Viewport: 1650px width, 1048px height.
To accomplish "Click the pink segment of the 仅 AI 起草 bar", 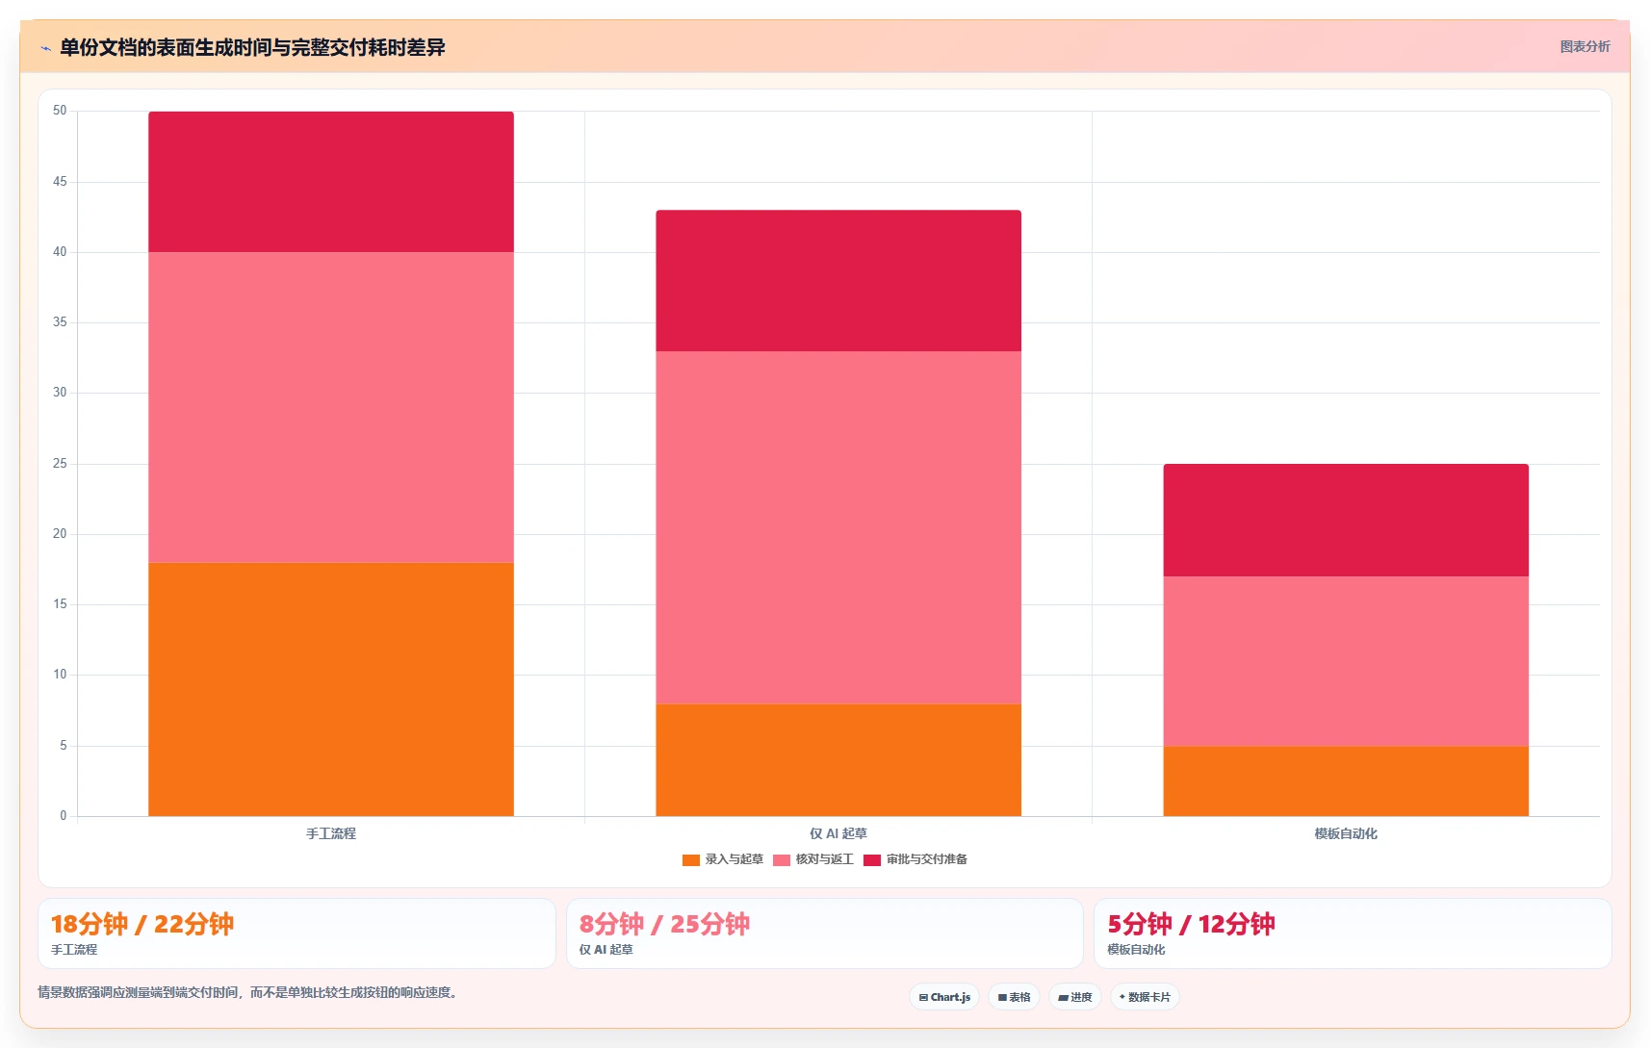I will [838, 527].
